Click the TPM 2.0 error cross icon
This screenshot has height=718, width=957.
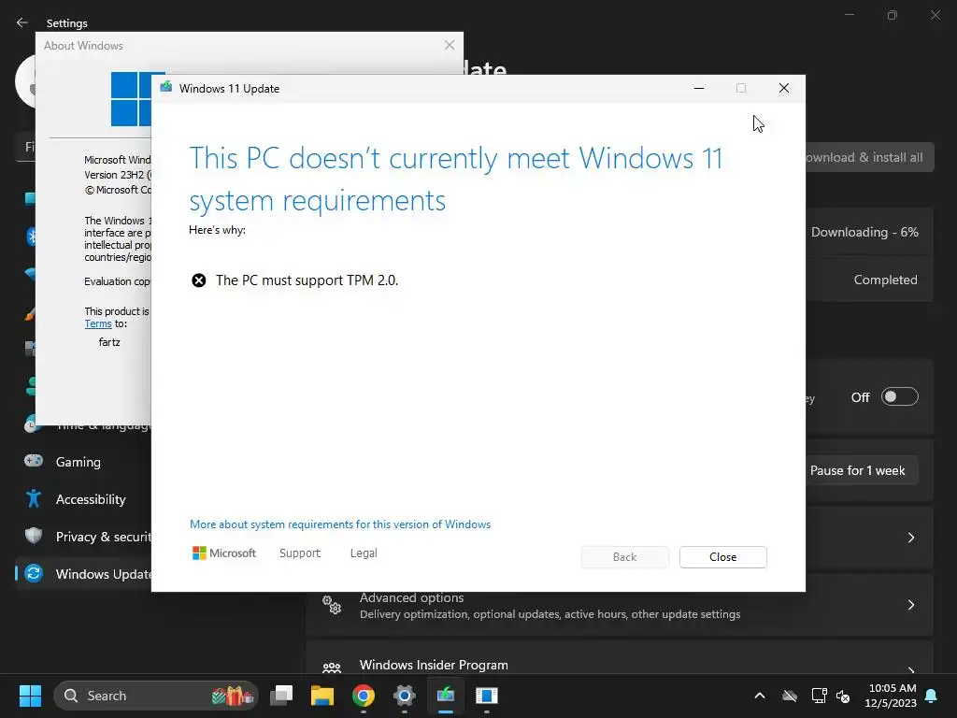click(x=199, y=280)
